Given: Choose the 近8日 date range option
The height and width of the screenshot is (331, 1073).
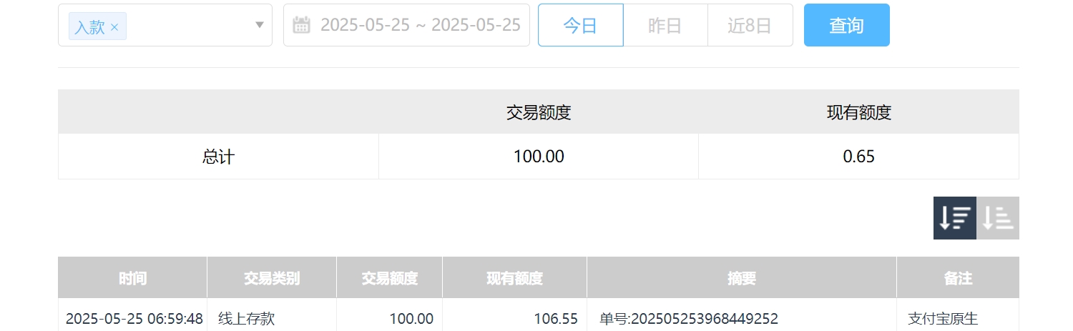Looking at the screenshot, I should point(749,26).
